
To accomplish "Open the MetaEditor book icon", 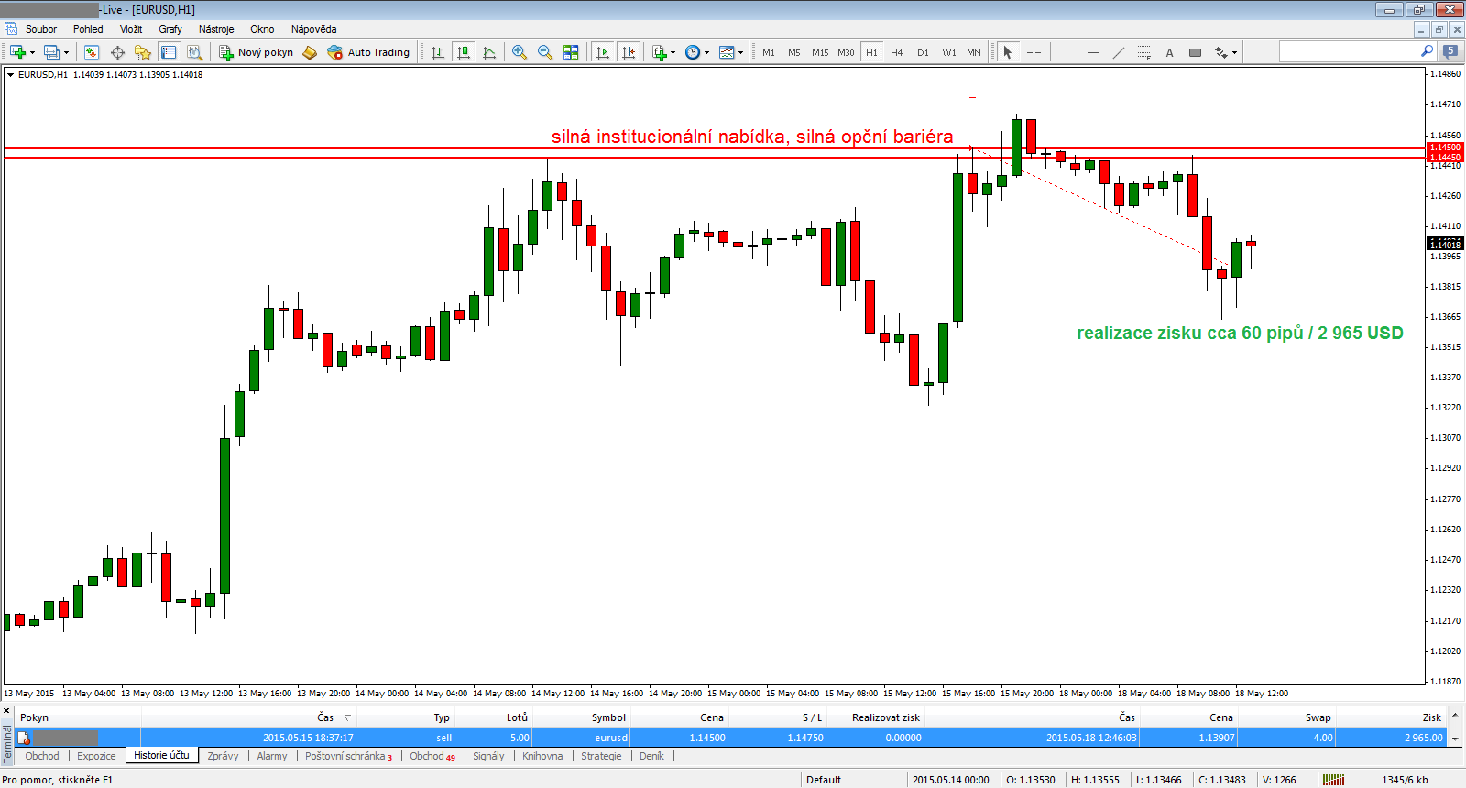I will [310, 52].
